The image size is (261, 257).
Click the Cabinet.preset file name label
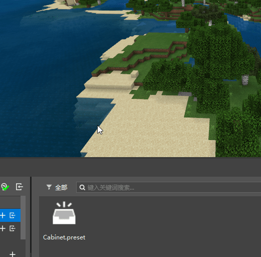(x=64, y=237)
